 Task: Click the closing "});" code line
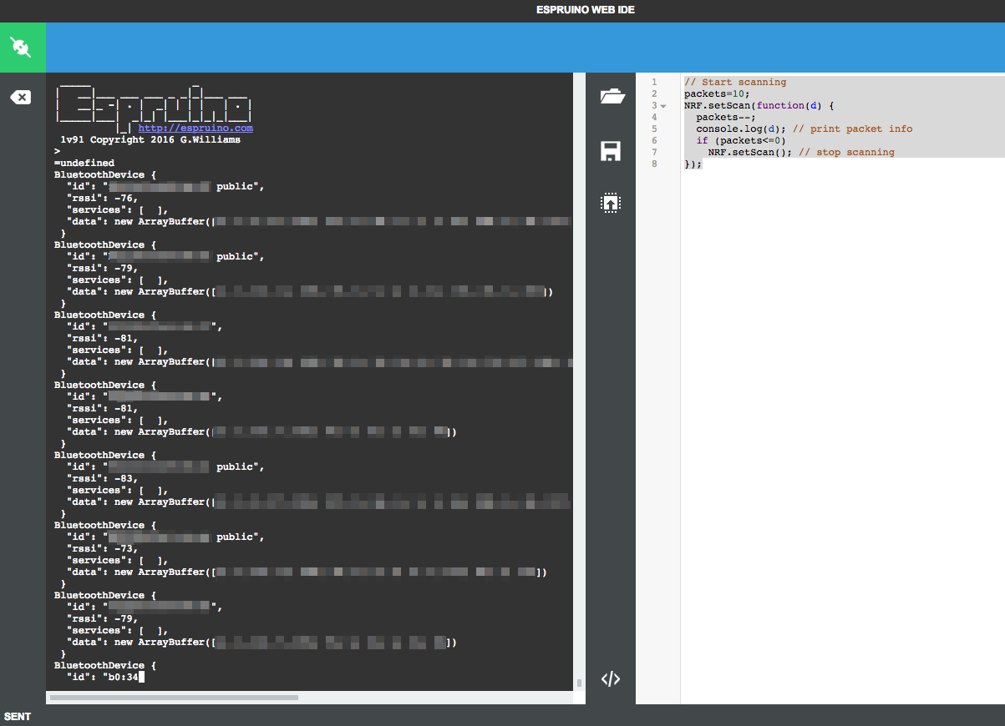pyautogui.click(x=693, y=164)
